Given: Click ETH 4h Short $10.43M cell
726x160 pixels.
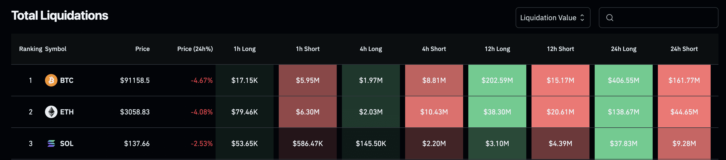Looking at the screenshot, I should tap(434, 112).
